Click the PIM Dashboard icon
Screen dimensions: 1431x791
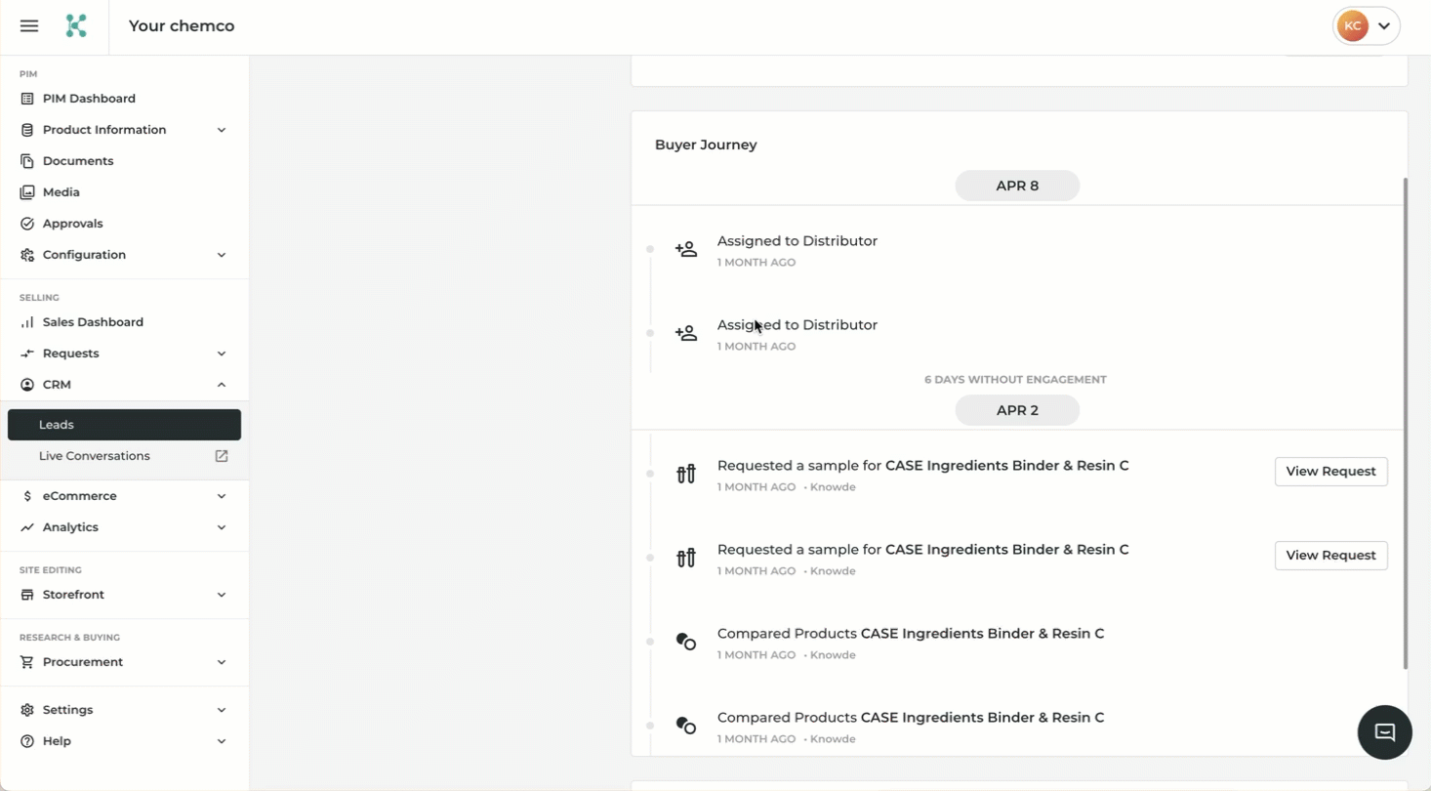tap(27, 99)
